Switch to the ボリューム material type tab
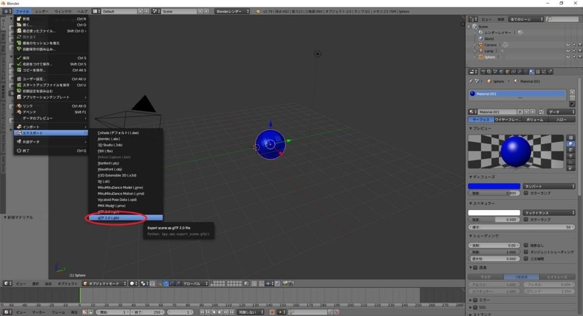The image size is (583, 316). coord(535,120)
